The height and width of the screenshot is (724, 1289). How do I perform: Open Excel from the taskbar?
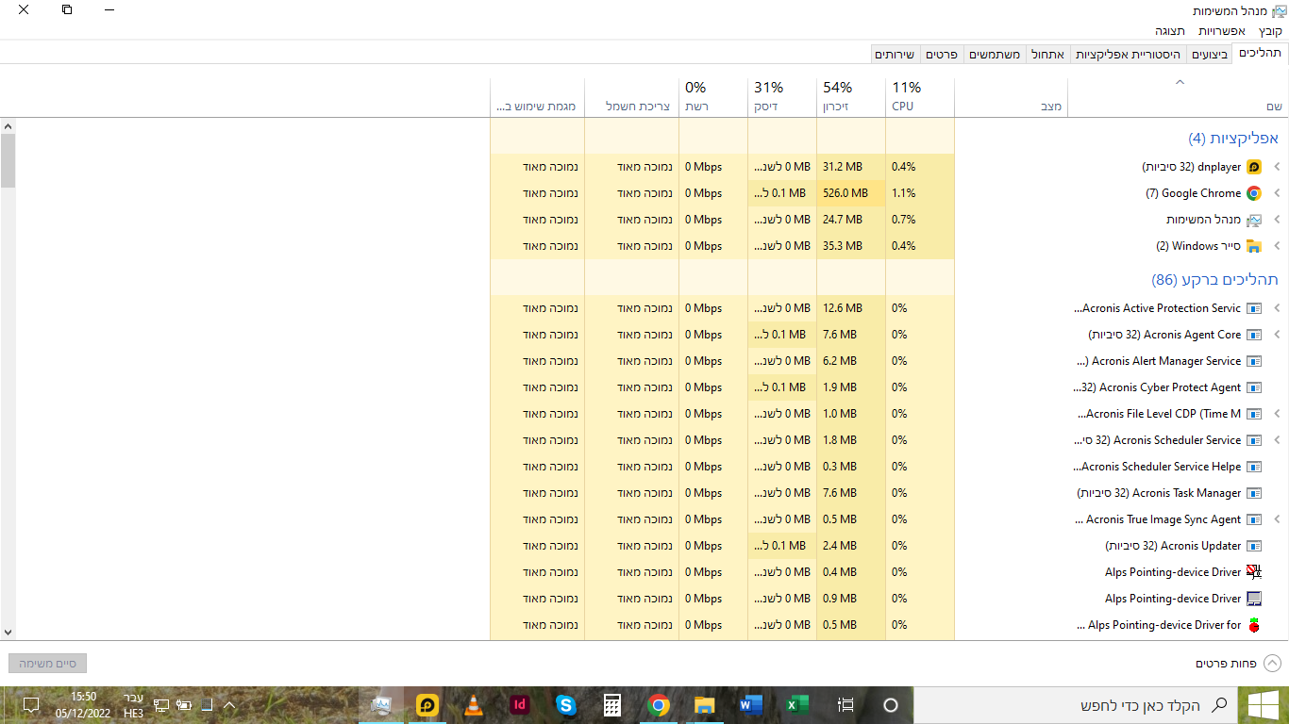tap(797, 705)
